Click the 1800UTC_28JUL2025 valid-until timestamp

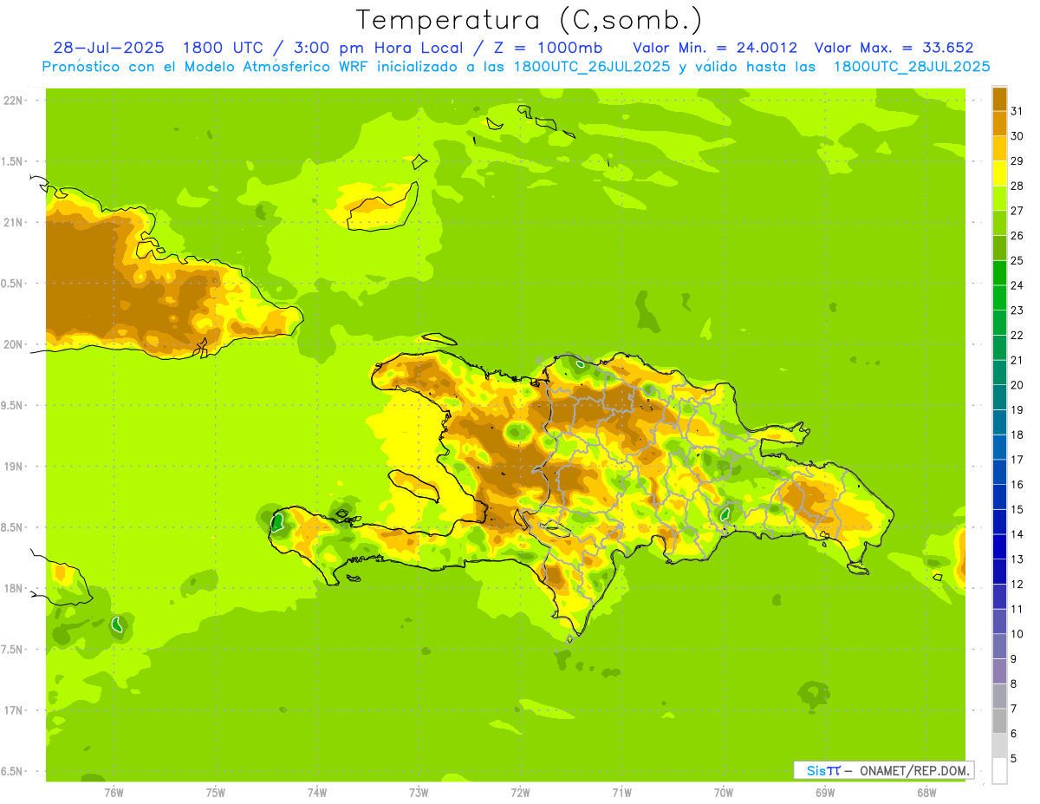click(x=912, y=67)
